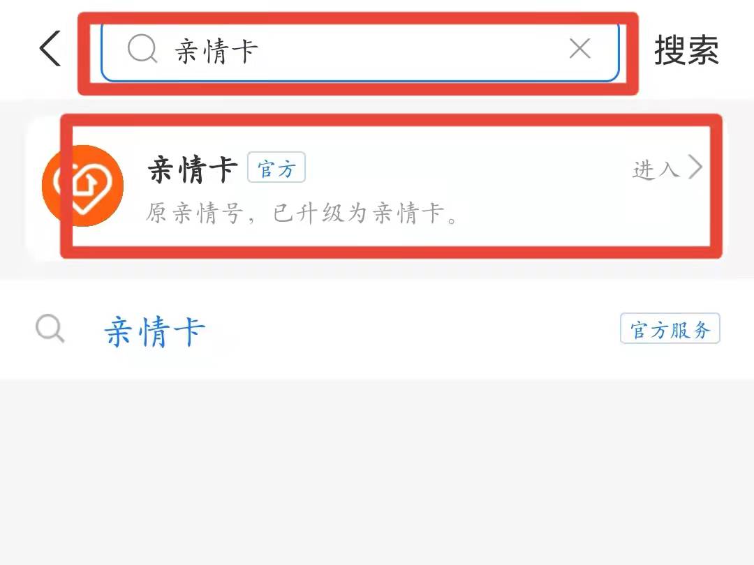Choose the blue 亲情卡 search suggestion
Viewport: 754px width, 565px height.
pos(155,331)
